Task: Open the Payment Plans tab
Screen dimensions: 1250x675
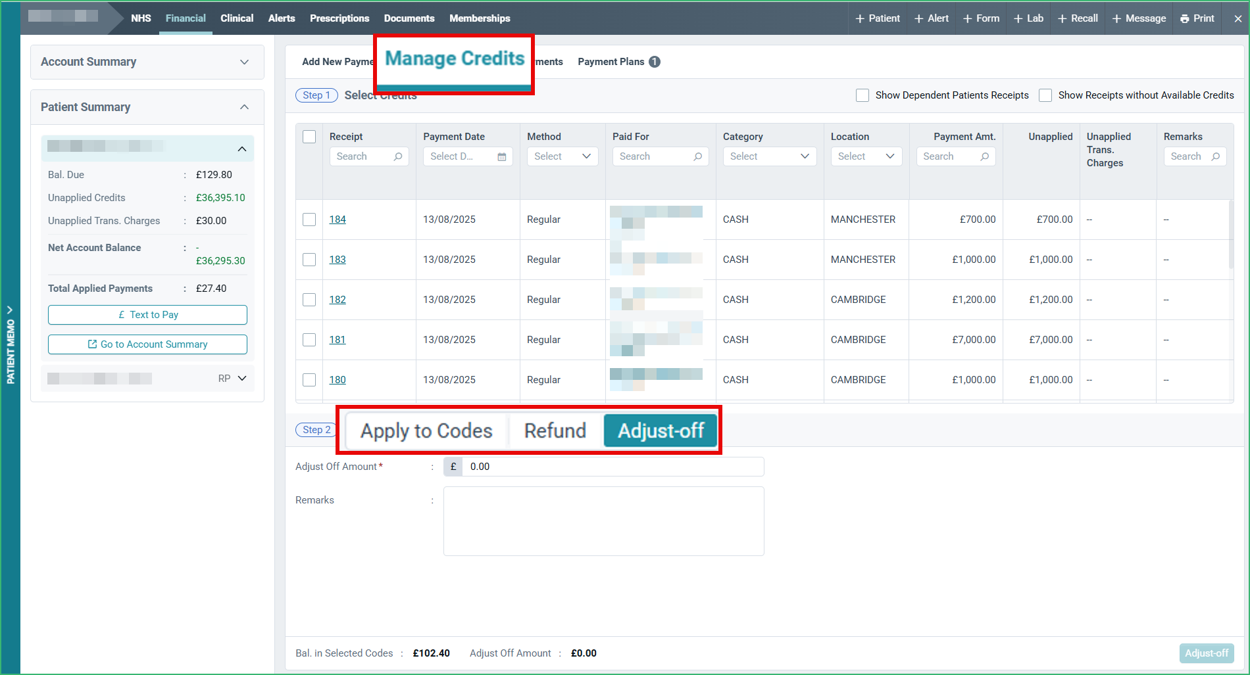Action: click(611, 62)
